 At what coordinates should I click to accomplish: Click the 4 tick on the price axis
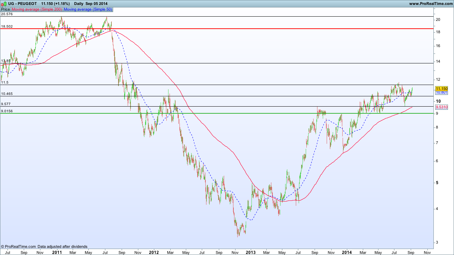coord(437,209)
